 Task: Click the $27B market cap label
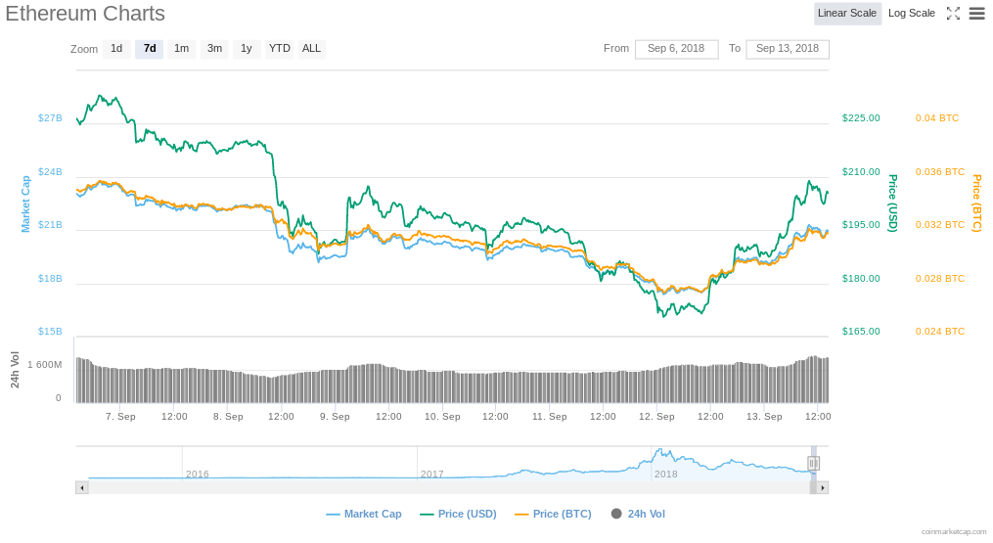[x=50, y=117]
